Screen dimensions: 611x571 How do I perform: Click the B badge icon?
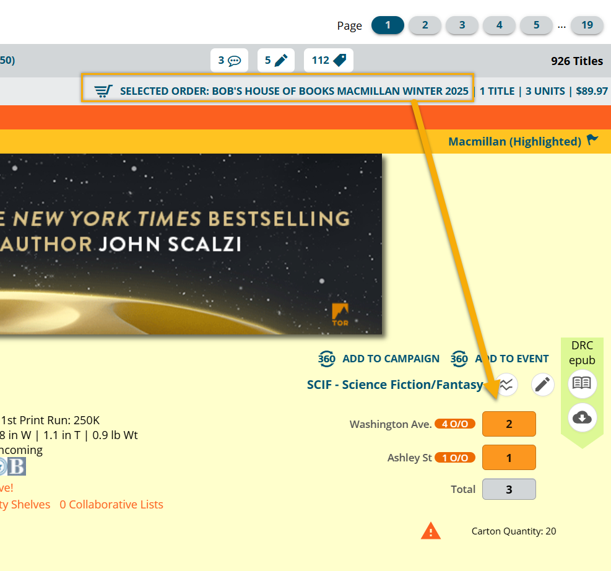click(17, 466)
